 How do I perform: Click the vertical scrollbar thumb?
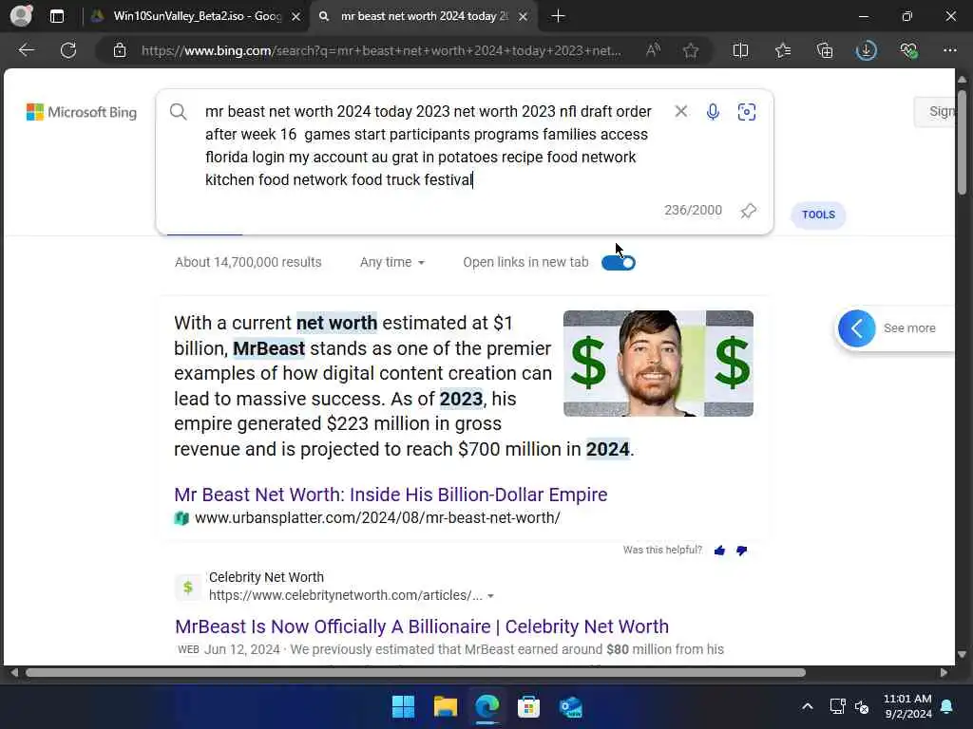962,142
